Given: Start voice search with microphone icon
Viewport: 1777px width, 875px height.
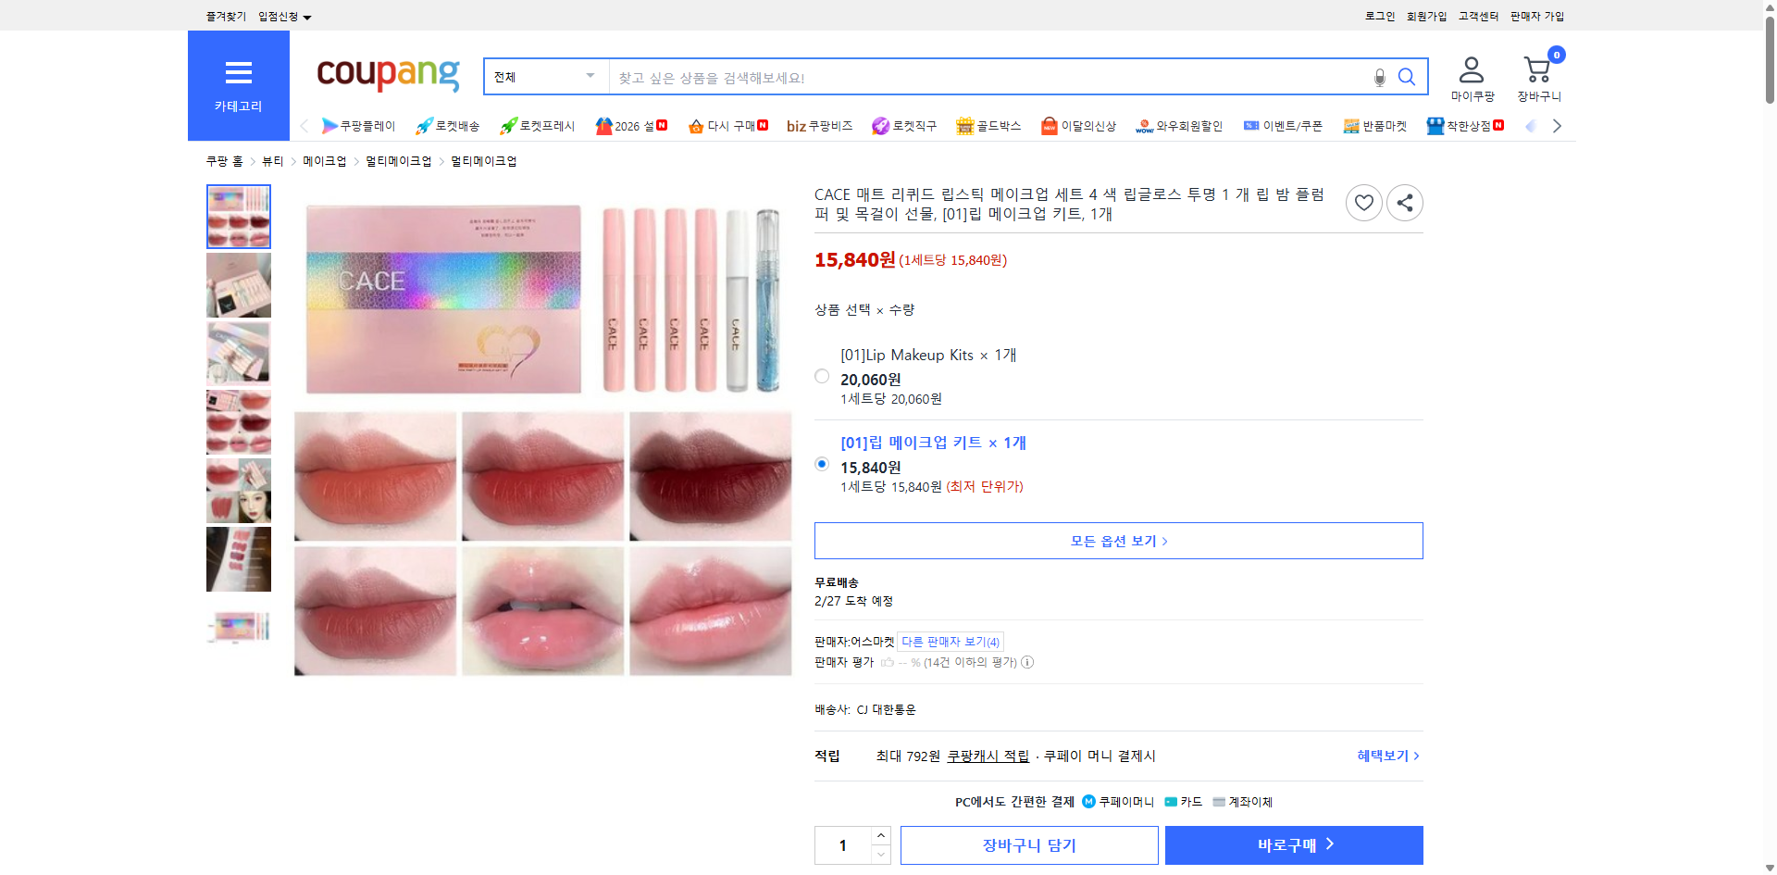Looking at the screenshot, I should click(x=1378, y=79).
